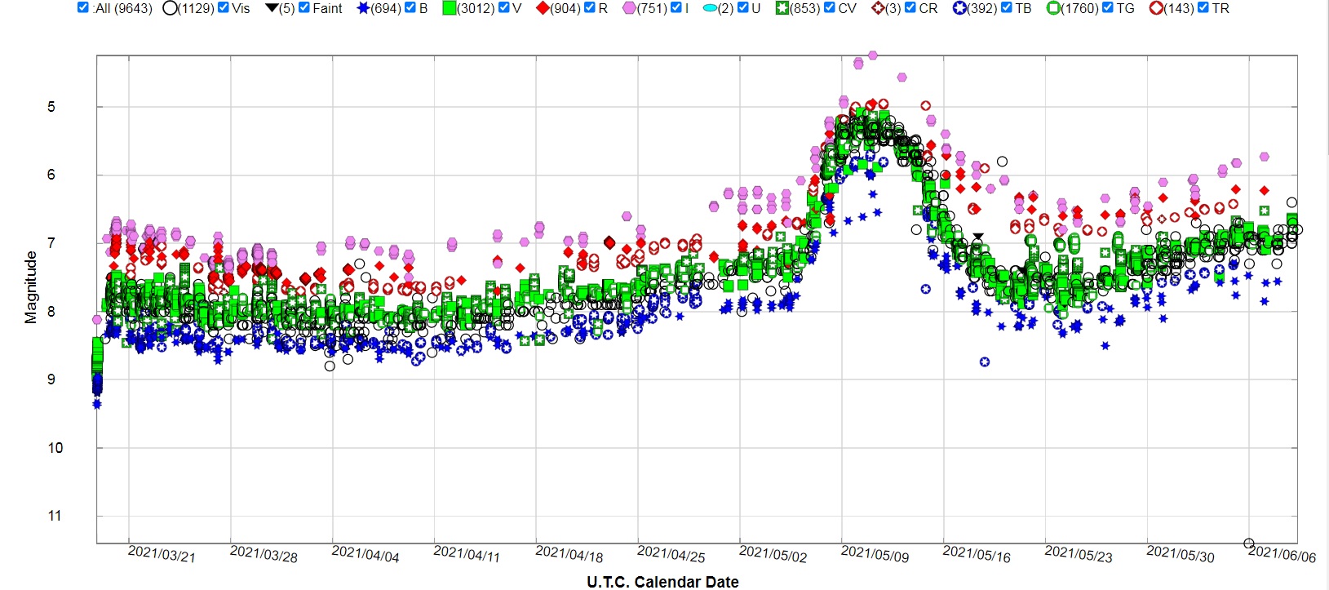This screenshot has width=1329, height=590.
Task: Uncheck the TG series checkbox
Action: pyautogui.click(x=1108, y=7)
